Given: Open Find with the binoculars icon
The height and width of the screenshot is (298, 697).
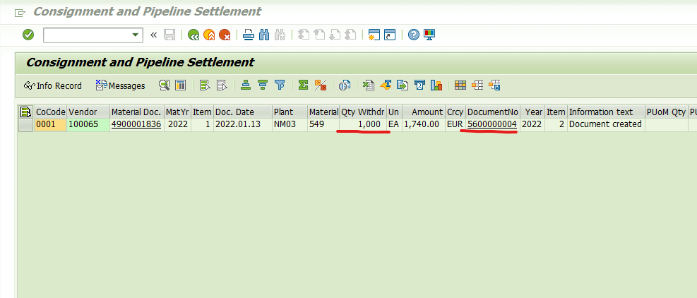Looking at the screenshot, I should click(x=264, y=35).
